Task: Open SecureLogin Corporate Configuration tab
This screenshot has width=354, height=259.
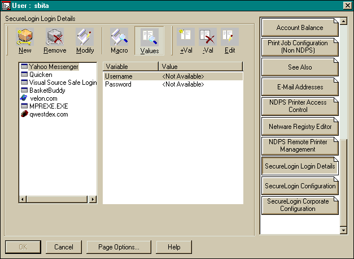Action: tap(300, 205)
